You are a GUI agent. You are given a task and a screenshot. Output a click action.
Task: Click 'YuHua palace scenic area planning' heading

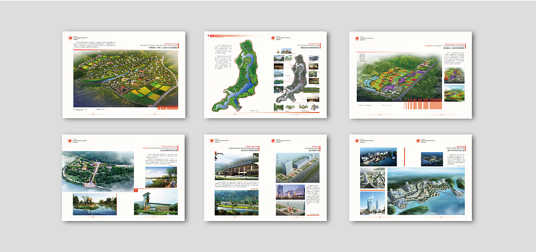tap(244, 148)
